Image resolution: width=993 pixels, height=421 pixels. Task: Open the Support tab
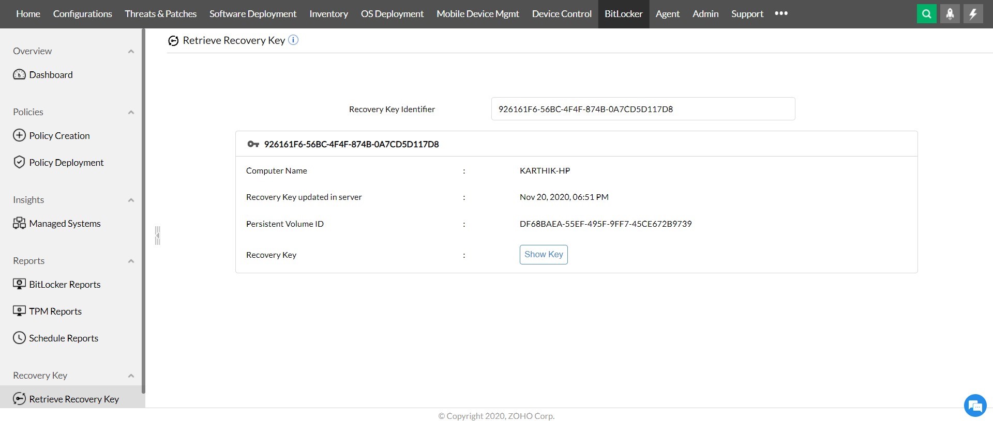(x=747, y=14)
